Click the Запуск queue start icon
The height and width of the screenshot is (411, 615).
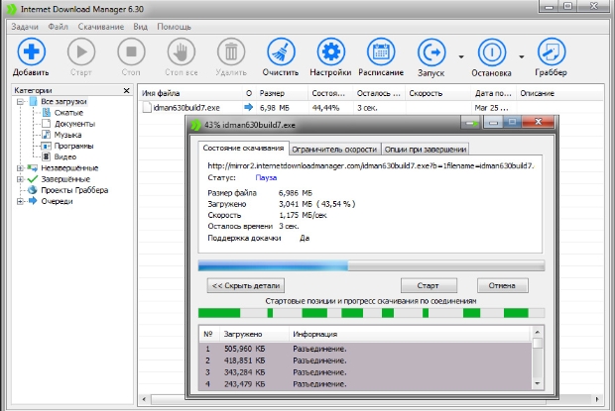point(432,51)
